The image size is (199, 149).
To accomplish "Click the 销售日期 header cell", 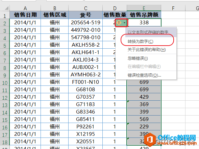I will pyautogui.click(x=25, y=15).
